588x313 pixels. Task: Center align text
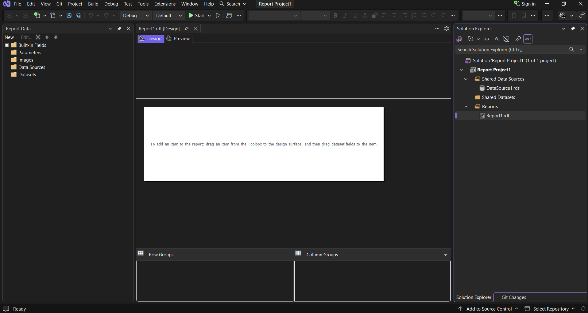click(x=394, y=15)
